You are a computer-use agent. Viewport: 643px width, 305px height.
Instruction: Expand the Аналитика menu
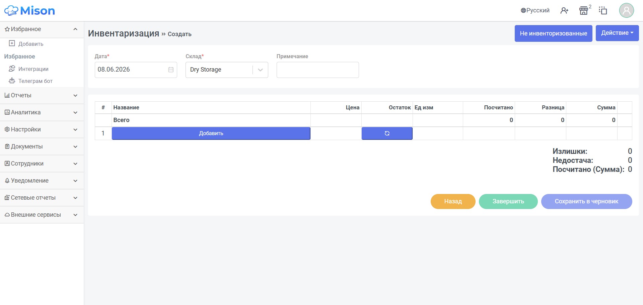tap(42, 112)
